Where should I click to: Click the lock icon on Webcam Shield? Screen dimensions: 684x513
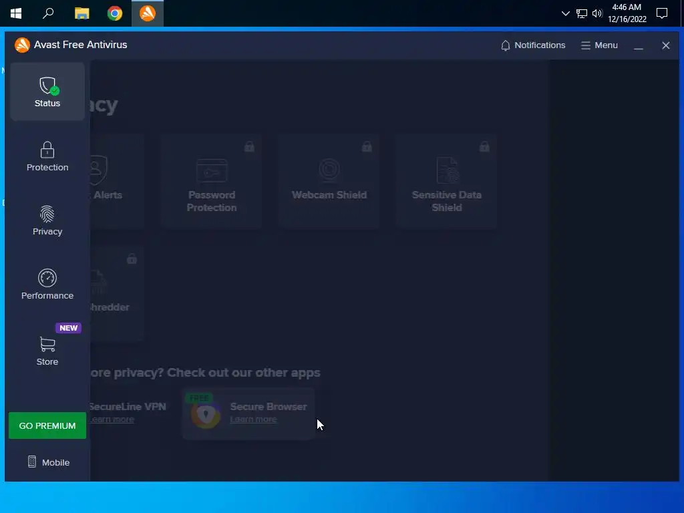(367, 146)
